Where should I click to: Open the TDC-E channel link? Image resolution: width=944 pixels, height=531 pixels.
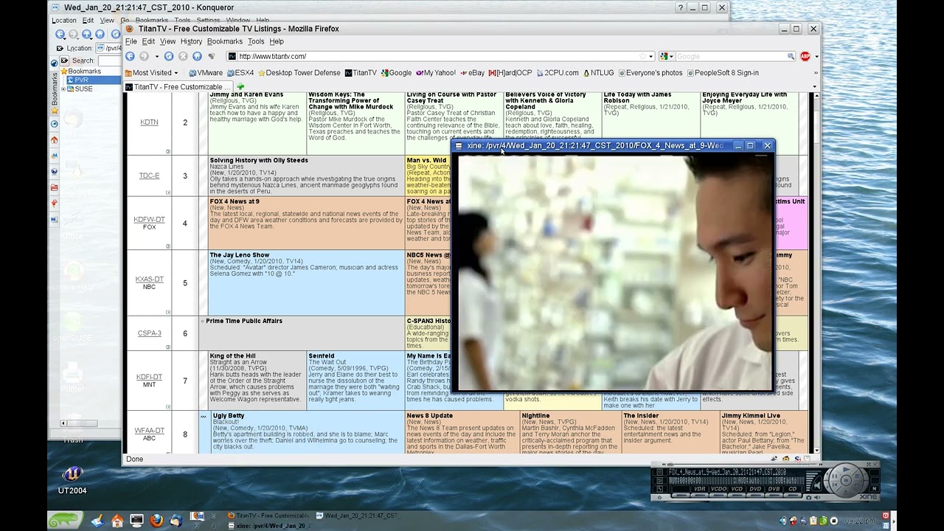(x=149, y=176)
